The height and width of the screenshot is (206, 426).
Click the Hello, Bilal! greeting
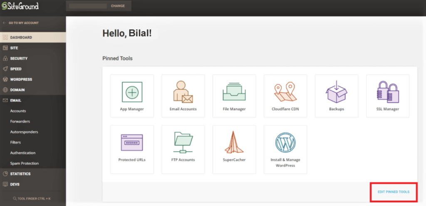coord(127,33)
